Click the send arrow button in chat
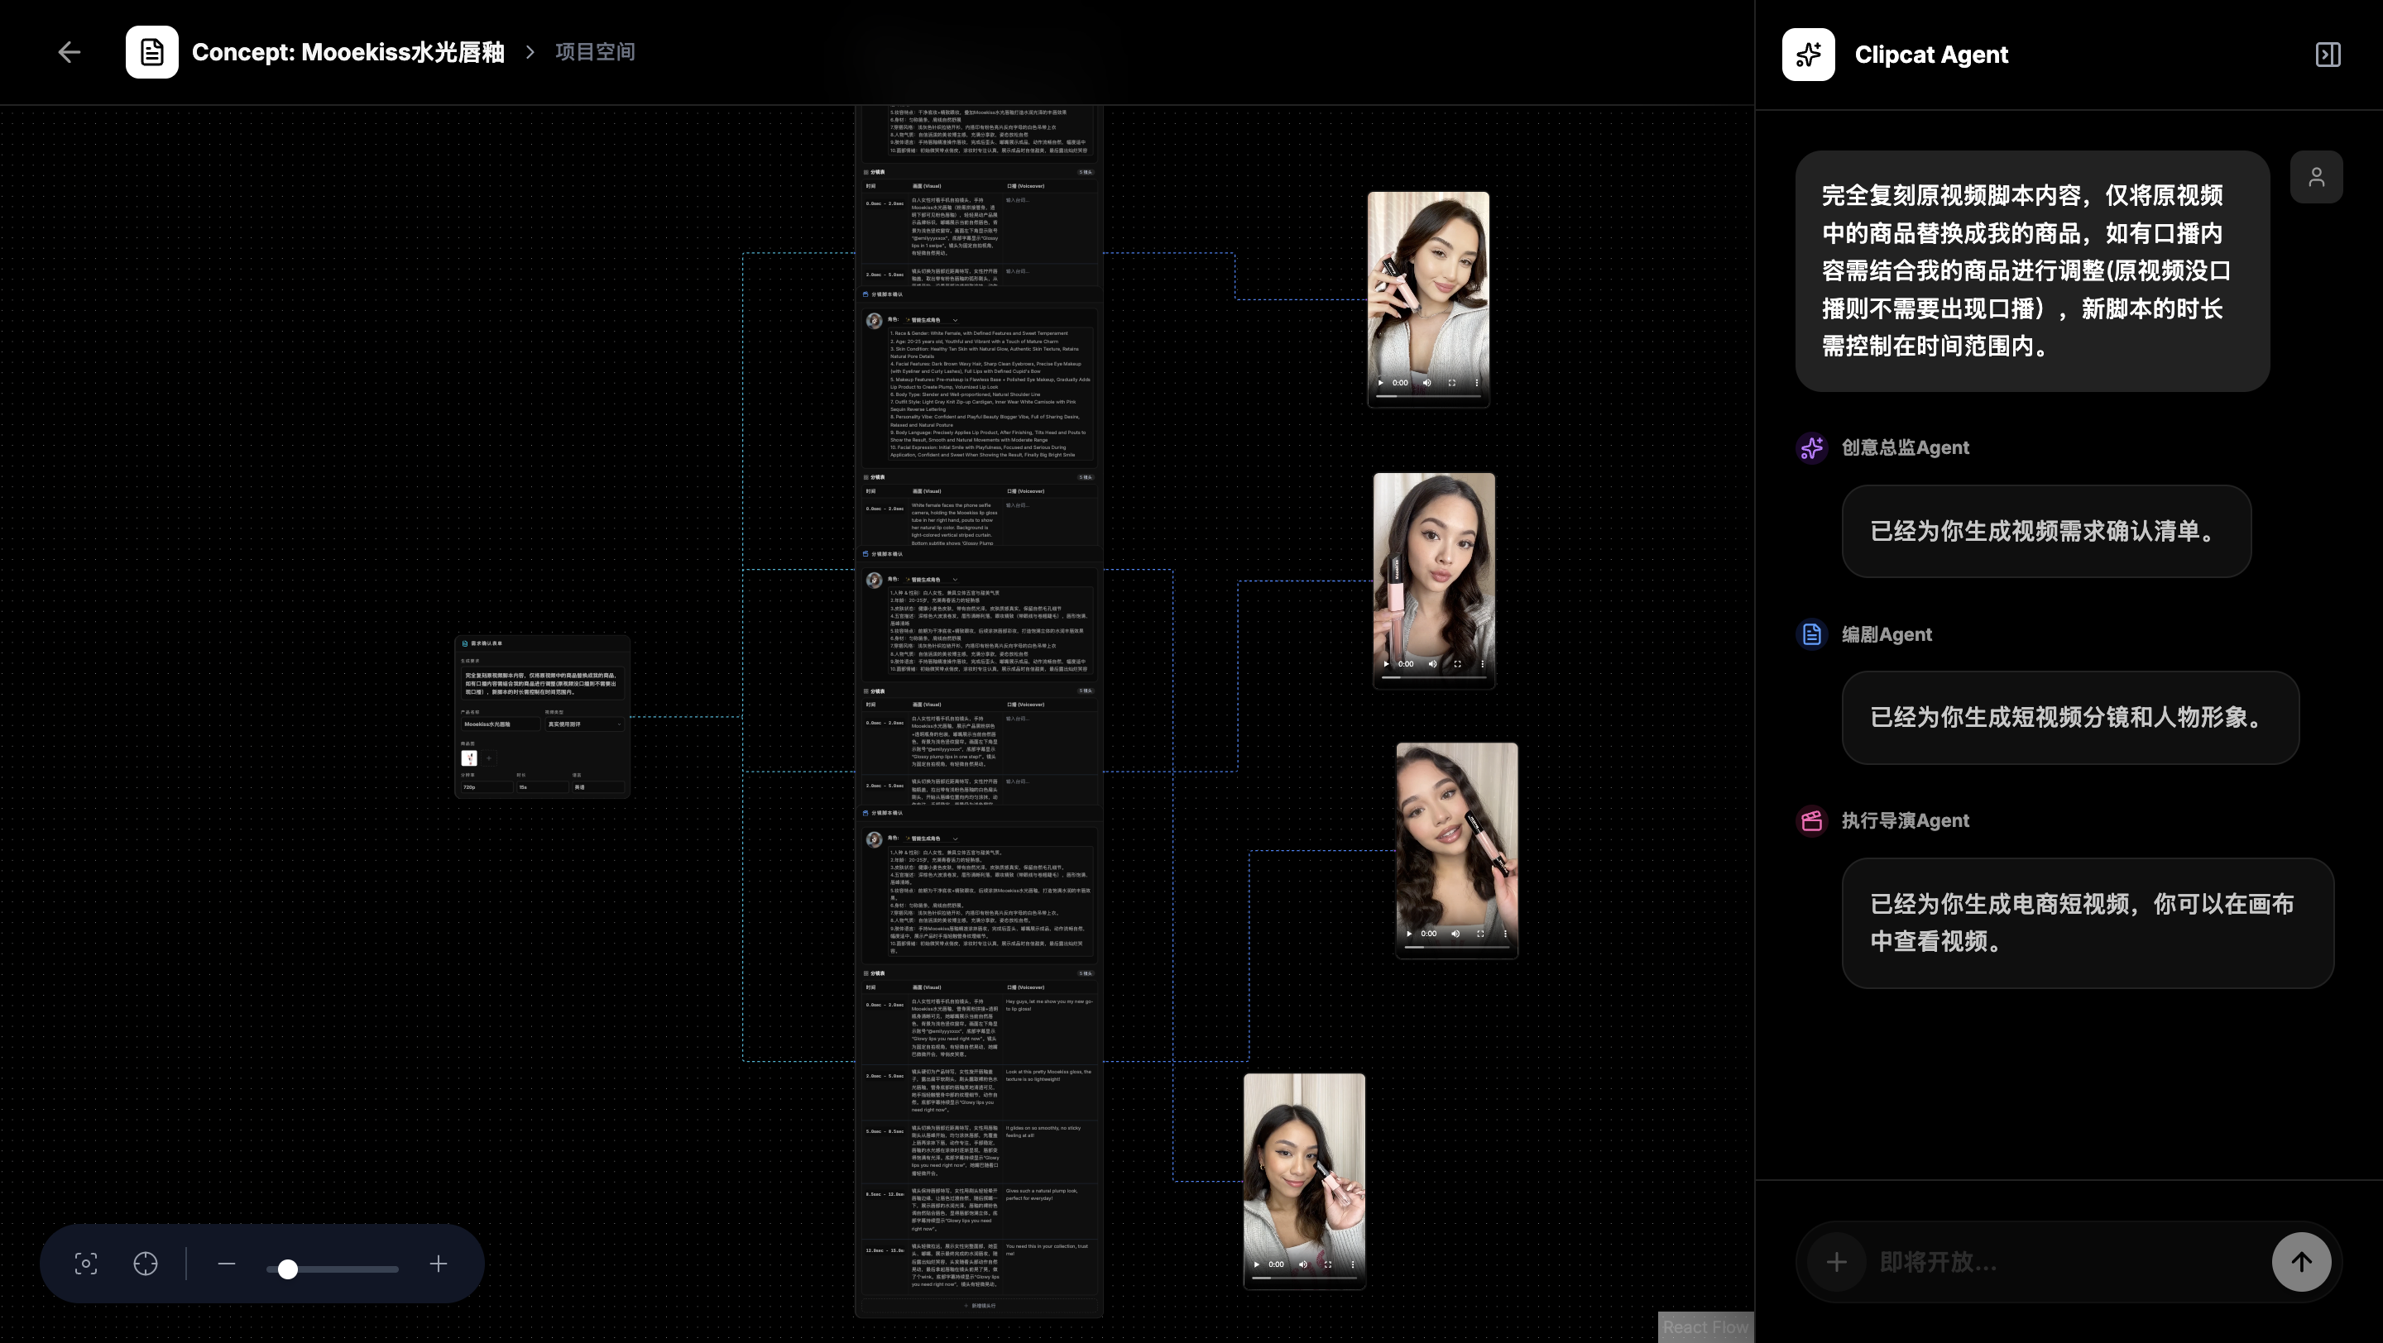The image size is (2383, 1343). click(2300, 1262)
